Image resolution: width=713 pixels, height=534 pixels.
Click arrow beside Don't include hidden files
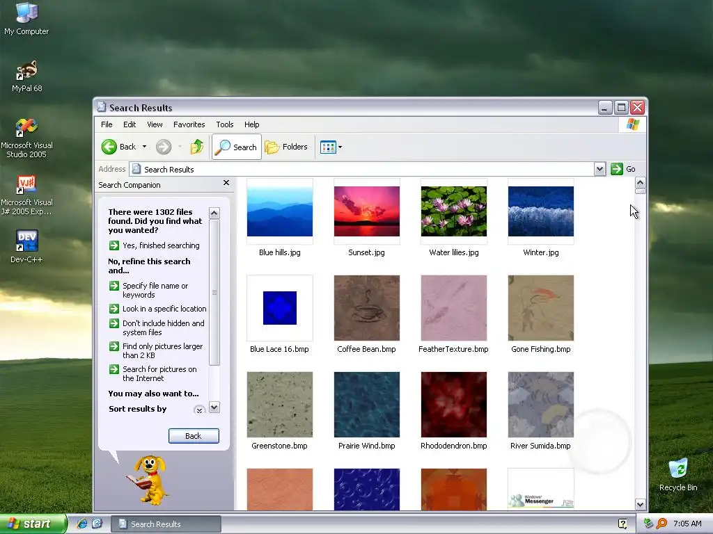(x=113, y=323)
